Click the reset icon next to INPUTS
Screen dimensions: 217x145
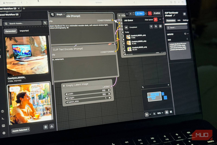pyautogui.click(x=185, y=34)
